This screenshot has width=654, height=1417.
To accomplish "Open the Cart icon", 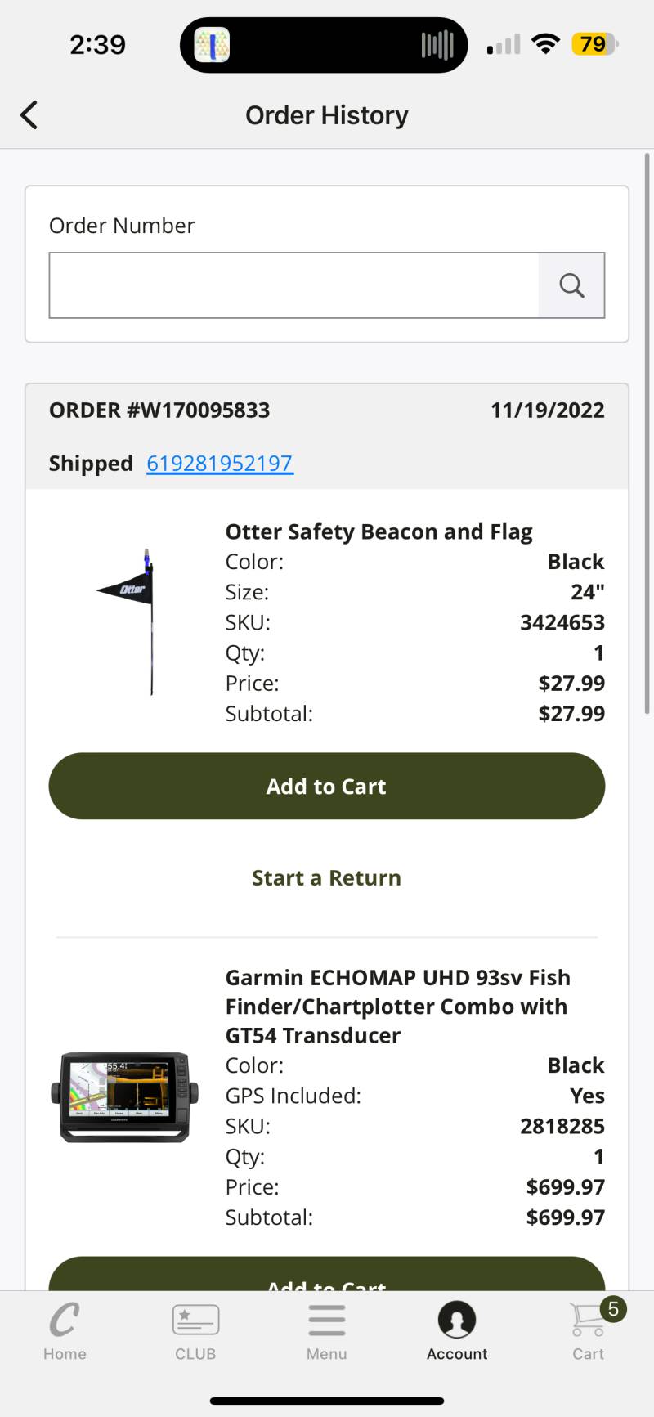I will coord(588,1320).
